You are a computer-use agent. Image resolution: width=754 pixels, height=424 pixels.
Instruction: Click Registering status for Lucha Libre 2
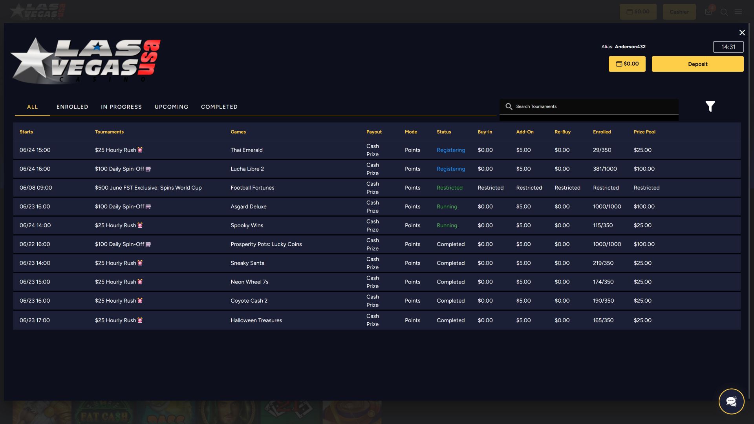point(451,169)
